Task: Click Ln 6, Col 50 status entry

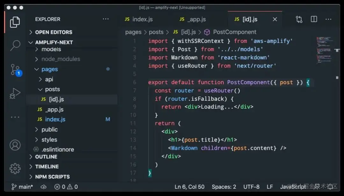Action: point(189,187)
